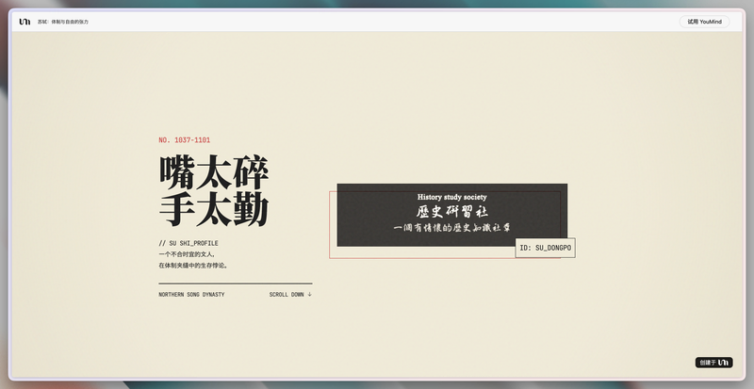Click the line 一个不合时宜的文人

187,254
